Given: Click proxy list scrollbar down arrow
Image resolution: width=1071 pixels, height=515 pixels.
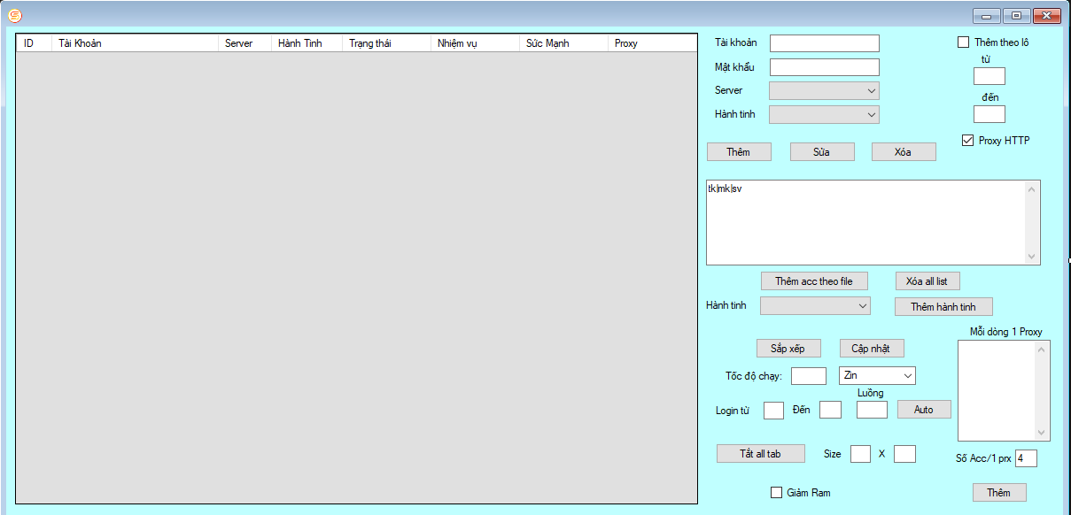Looking at the screenshot, I should tap(1043, 434).
